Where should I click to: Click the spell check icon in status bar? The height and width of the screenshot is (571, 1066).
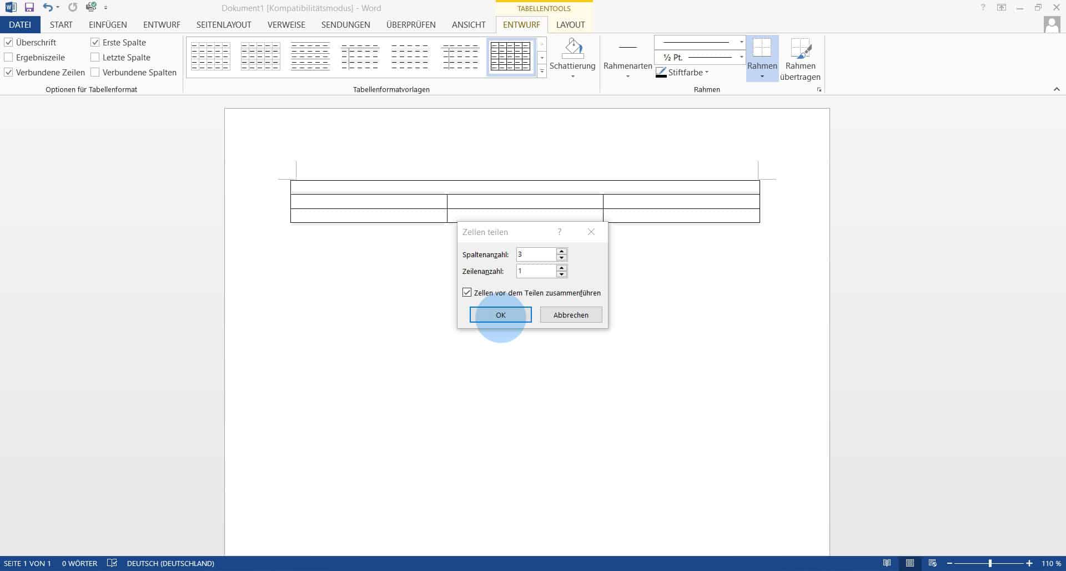click(112, 563)
